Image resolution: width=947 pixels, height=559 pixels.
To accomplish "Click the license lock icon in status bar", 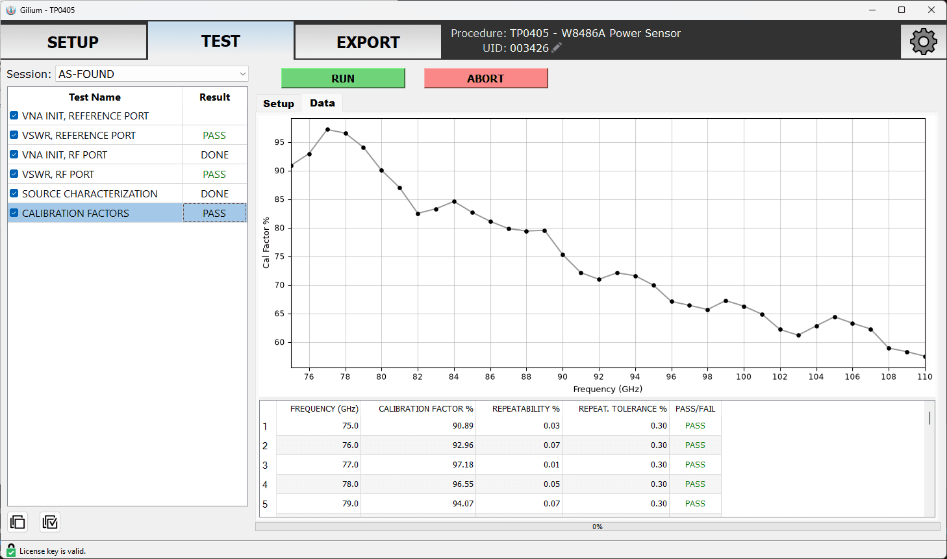I will click(x=10, y=550).
